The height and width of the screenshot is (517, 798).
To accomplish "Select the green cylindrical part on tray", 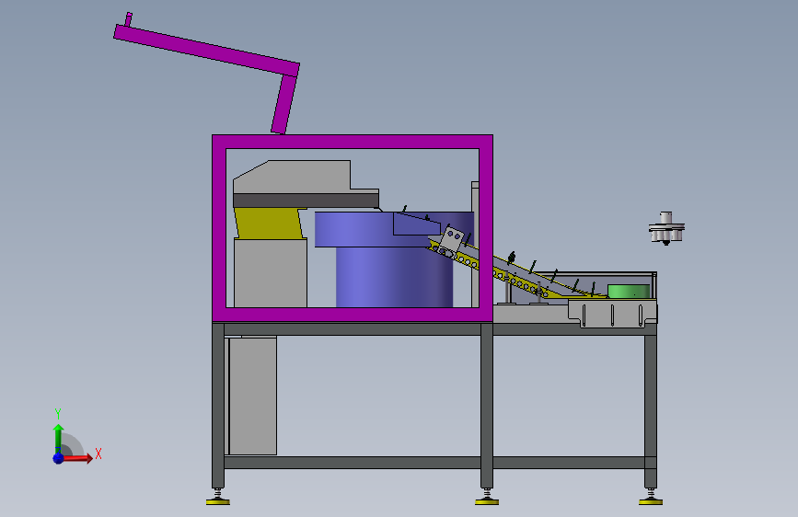I will tap(629, 291).
